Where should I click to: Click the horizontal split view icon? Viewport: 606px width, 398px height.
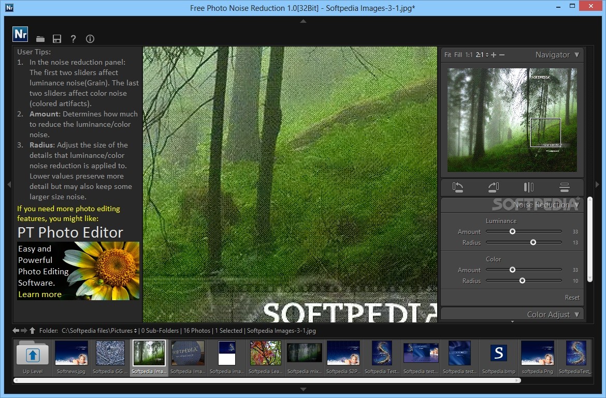[564, 187]
